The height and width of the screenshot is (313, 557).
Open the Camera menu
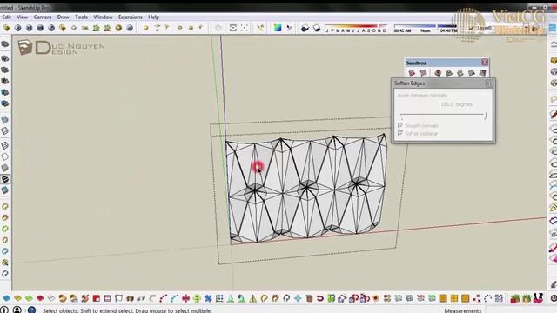click(x=43, y=17)
